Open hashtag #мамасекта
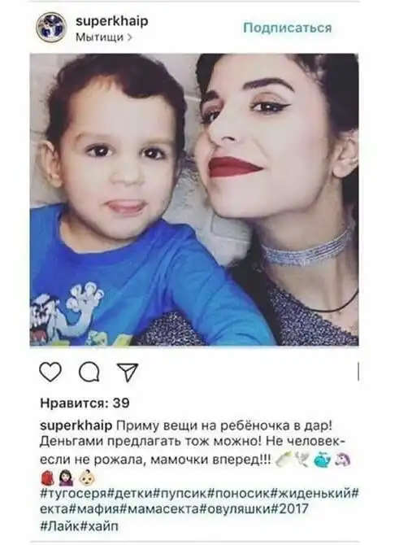 coord(164,509)
